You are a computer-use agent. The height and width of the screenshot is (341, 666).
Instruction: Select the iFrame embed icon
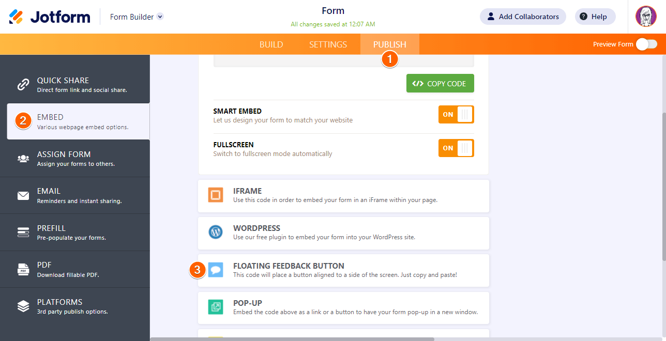tap(216, 195)
